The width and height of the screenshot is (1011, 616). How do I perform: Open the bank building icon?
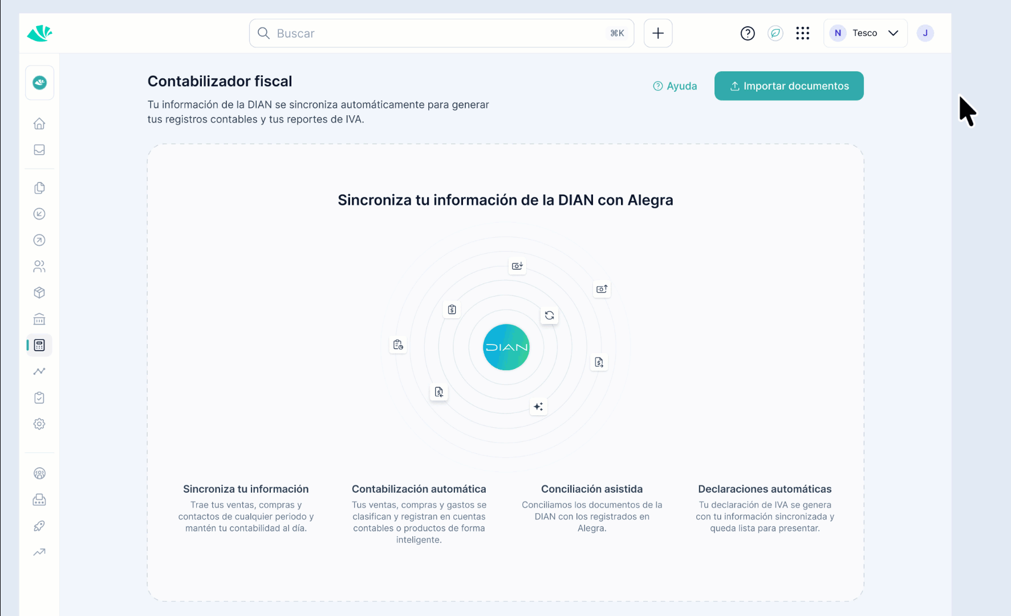point(39,319)
